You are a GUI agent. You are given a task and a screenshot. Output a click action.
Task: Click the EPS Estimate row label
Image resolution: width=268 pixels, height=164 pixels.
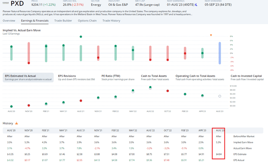pos(240,154)
